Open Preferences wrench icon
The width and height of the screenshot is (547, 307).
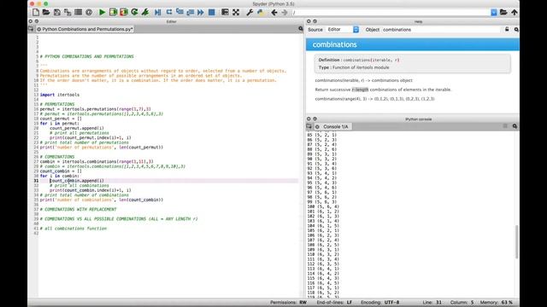pyautogui.click(x=250, y=12)
